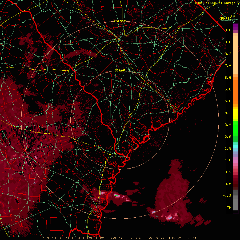Click the yellow segment of the color bar

click(x=235, y=114)
